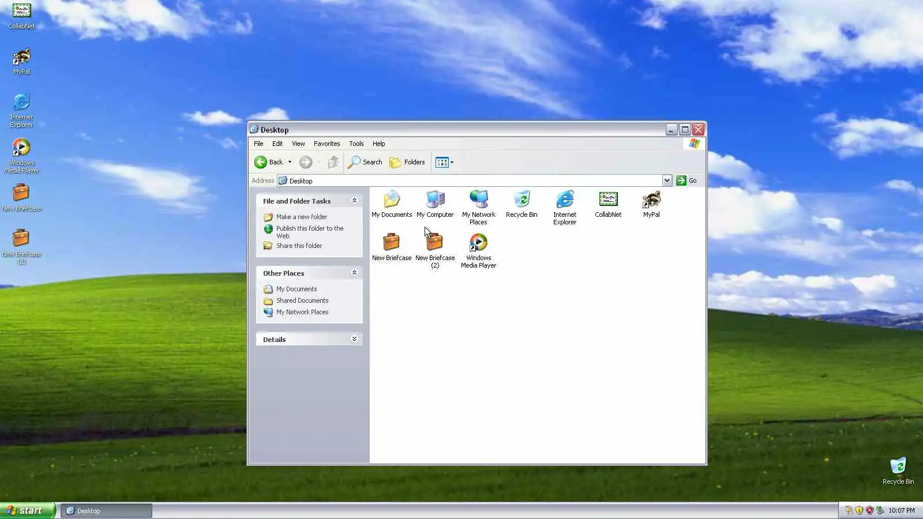The image size is (923, 519).
Task: Select Internet Explorer icon in Desktop window
Action: pos(565,207)
